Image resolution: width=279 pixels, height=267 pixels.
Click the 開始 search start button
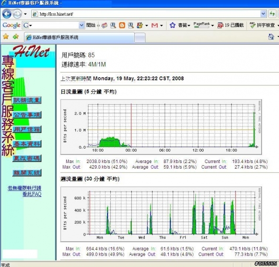[x=91, y=25]
